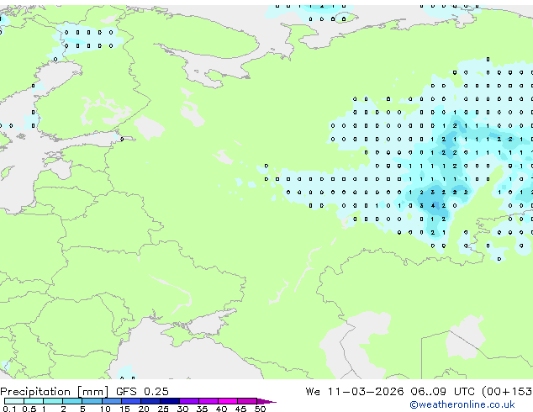Click the '0.1' legend scale label

tap(9, 409)
